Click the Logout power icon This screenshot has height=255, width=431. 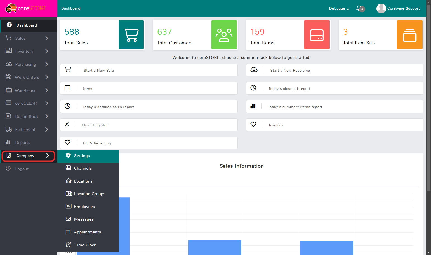(x=8, y=168)
